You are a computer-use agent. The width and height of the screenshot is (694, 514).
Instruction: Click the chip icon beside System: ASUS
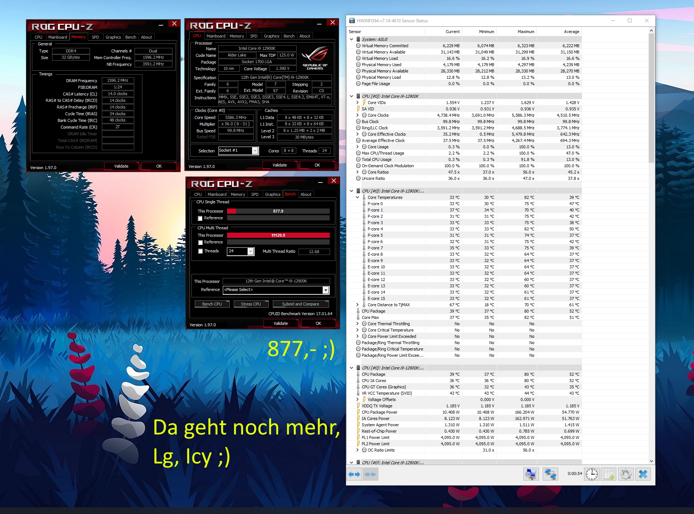pyautogui.click(x=358, y=39)
